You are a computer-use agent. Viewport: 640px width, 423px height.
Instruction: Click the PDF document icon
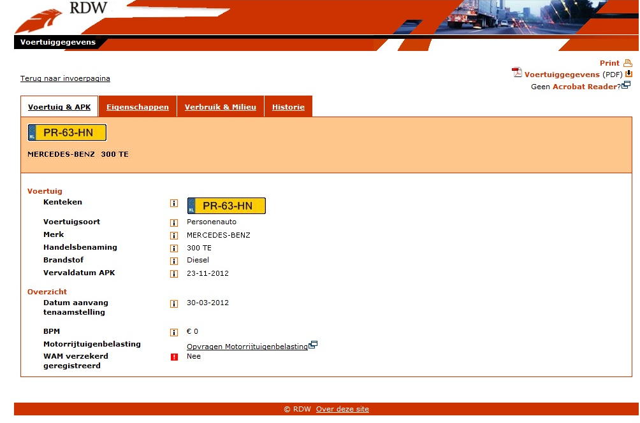coord(516,73)
